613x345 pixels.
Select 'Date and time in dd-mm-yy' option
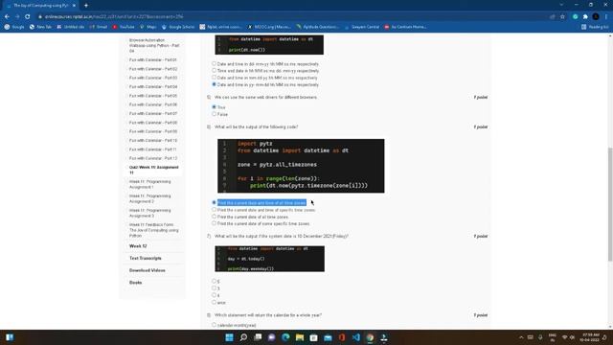click(x=214, y=64)
